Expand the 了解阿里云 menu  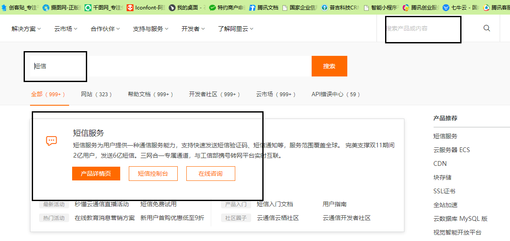(x=236, y=29)
